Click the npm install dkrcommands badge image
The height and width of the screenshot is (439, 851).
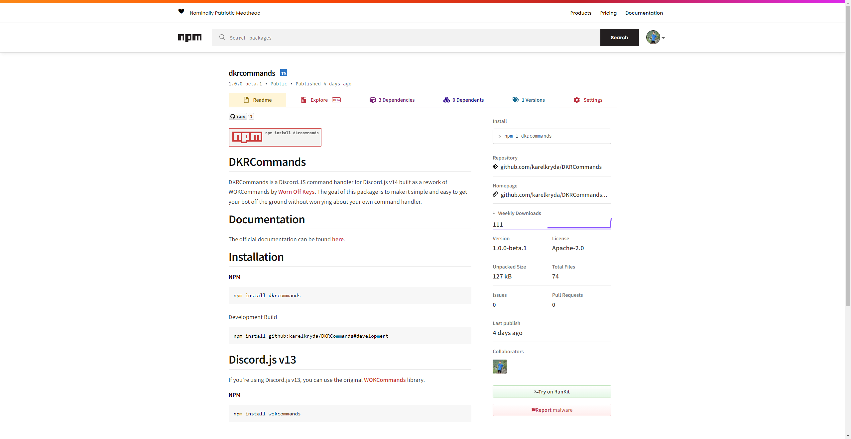(275, 137)
